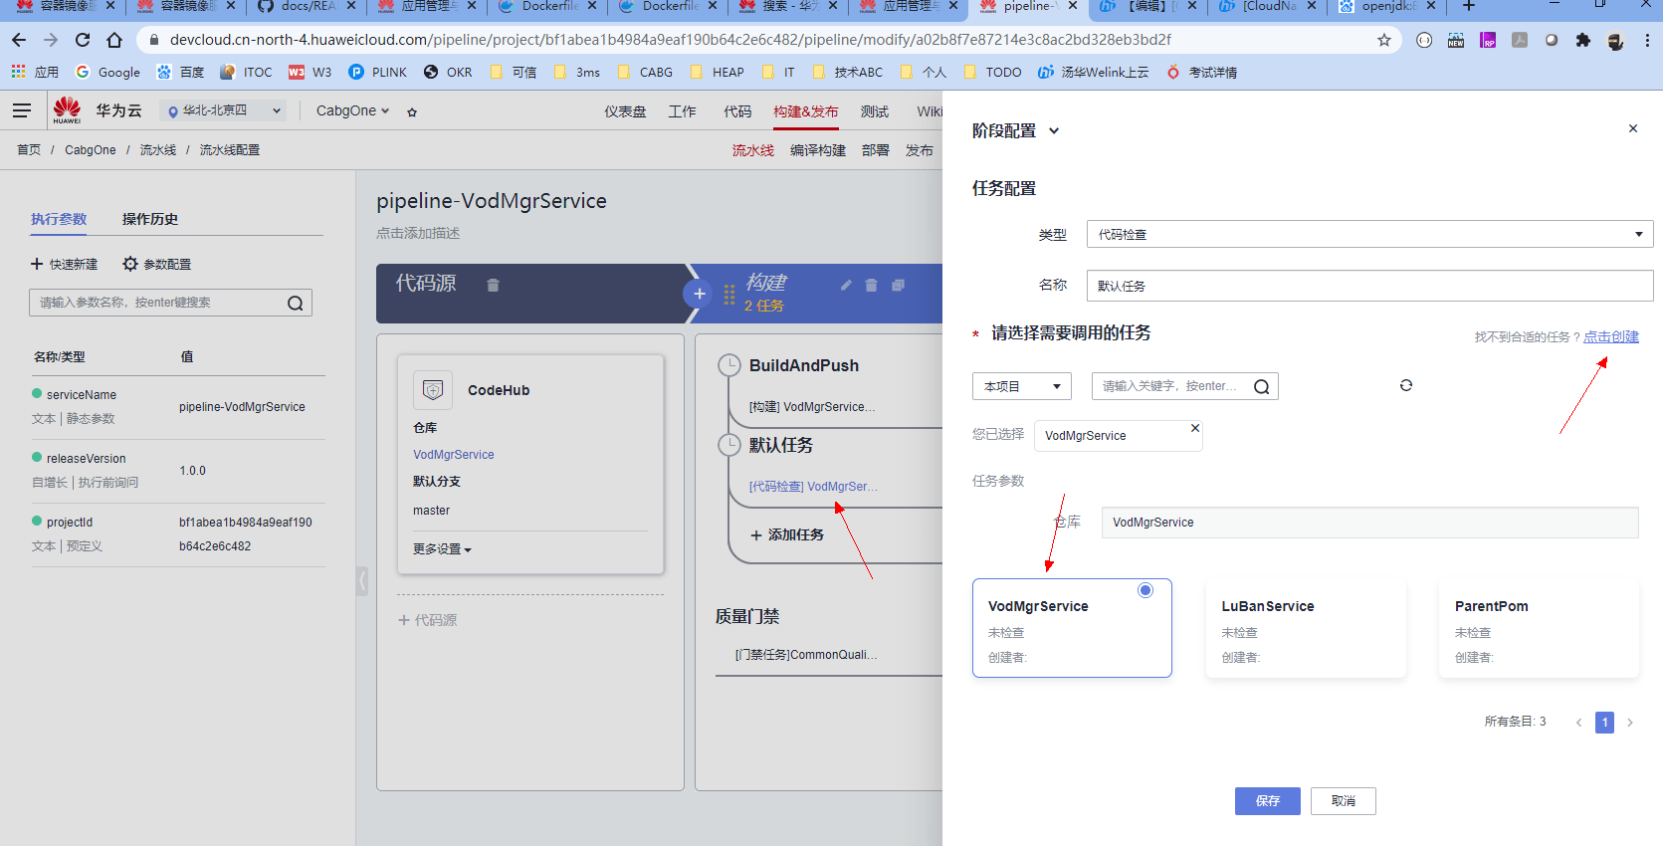This screenshot has width=1663, height=846.
Task: Click 快速新建 plus to add parameter
Action: (64, 264)
